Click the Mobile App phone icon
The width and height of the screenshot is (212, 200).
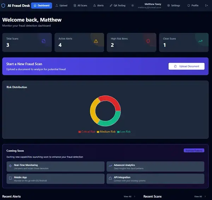11,178
